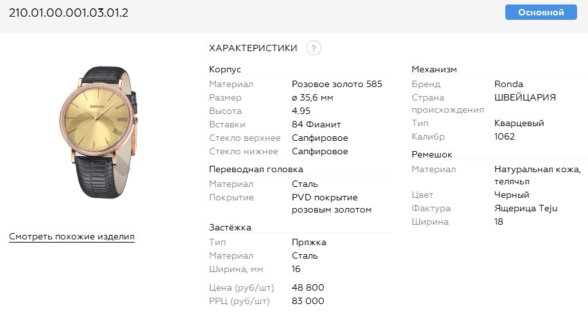Select the Корпус section header
Viewport: 588px width, 313px height.
(x=225, y=69)
